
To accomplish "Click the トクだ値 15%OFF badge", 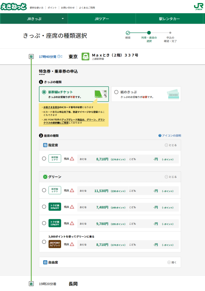I will pos(55,223).
